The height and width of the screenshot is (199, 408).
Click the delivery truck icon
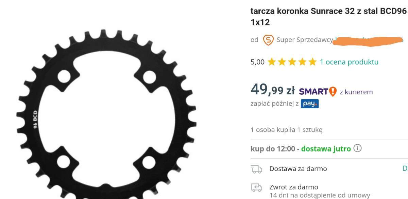coord(256,169)
